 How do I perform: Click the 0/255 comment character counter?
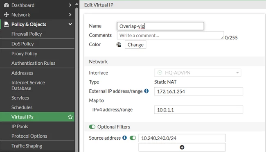(x=231, y=38)
